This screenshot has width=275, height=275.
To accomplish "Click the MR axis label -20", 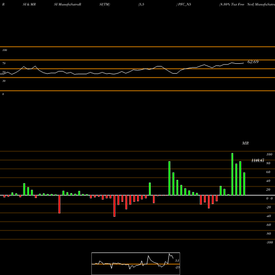I will pyautogui.click(x=268, y=207).
